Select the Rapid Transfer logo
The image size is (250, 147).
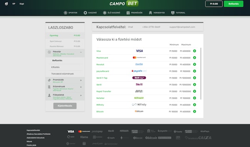point(139,91)
